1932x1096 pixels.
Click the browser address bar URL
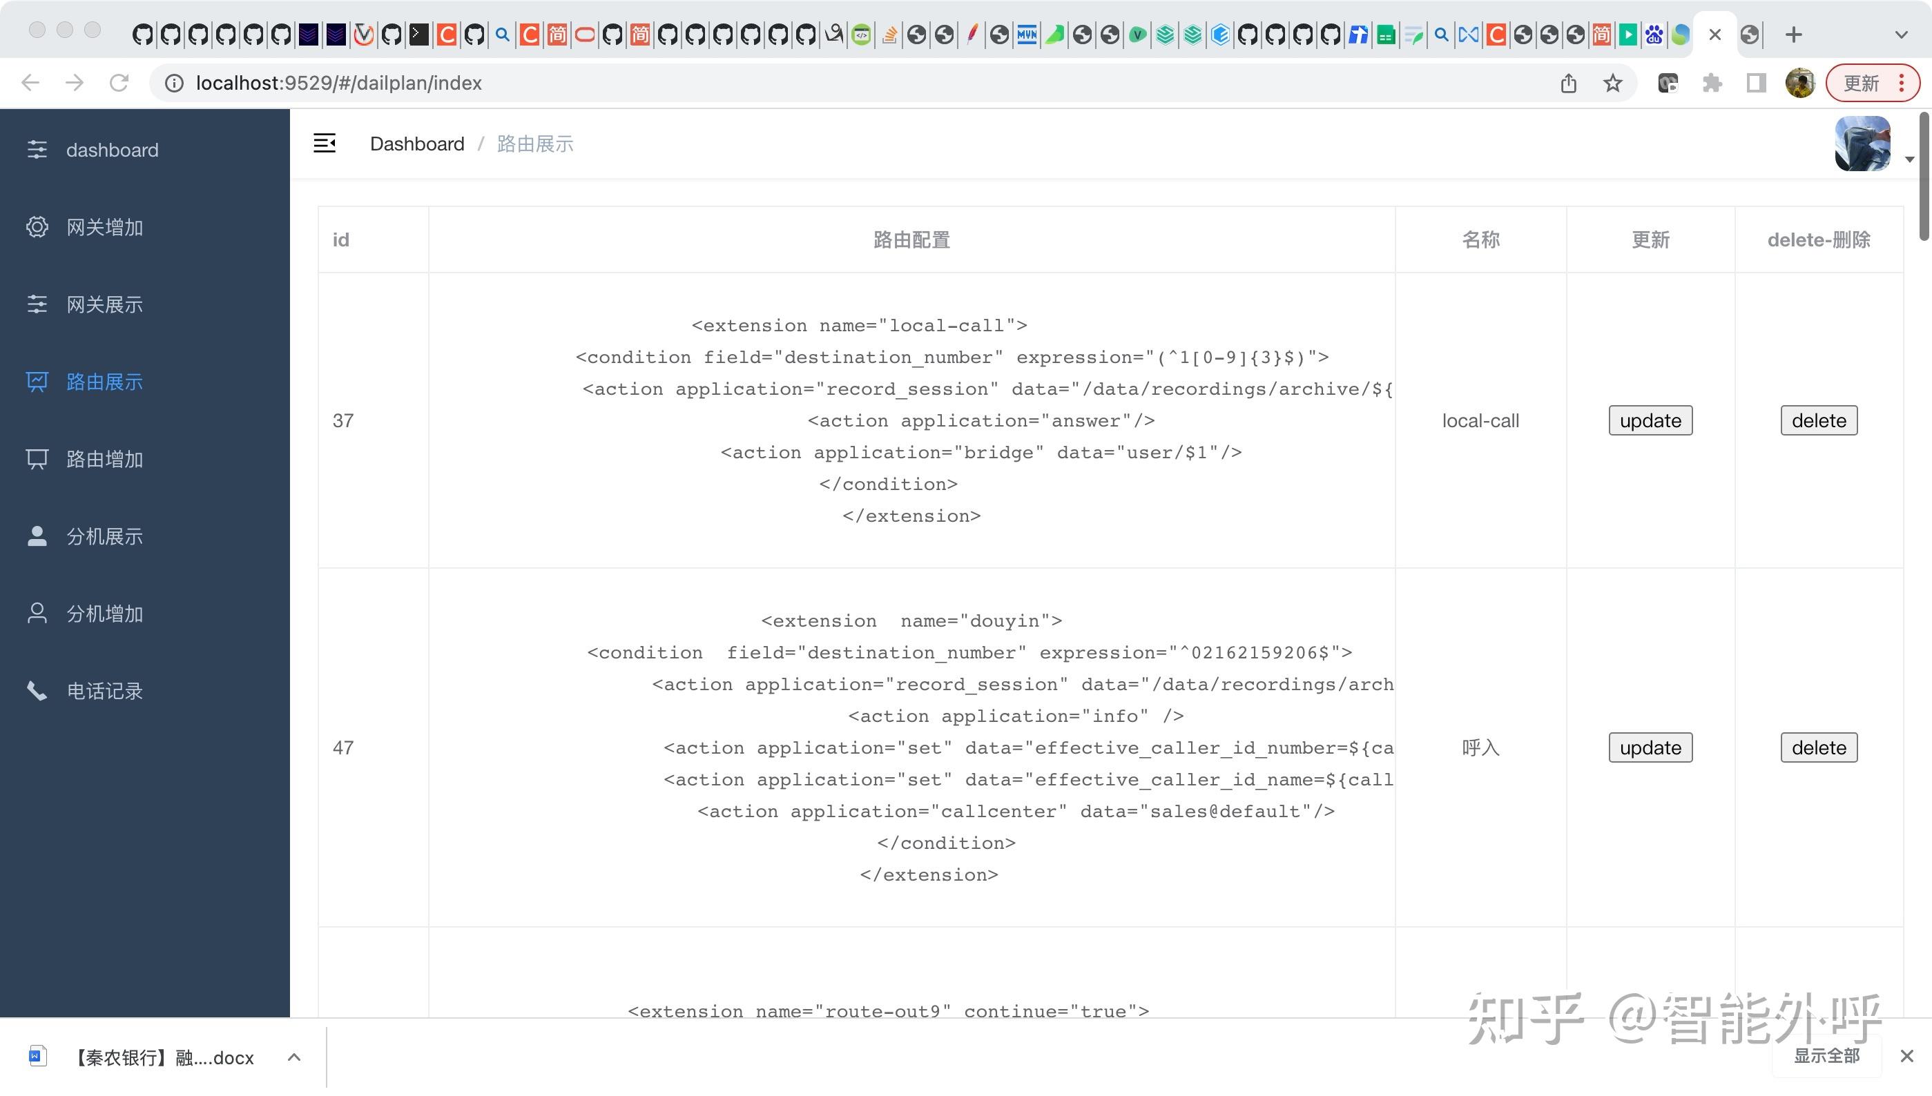(x=339, y=83)
